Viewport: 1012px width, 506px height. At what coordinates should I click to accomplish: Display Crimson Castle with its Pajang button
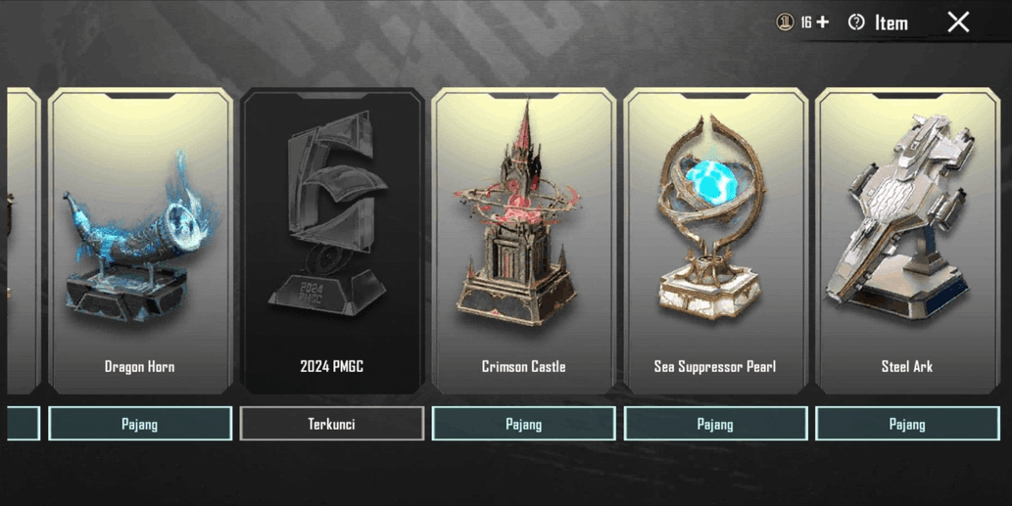pos(523,424)
